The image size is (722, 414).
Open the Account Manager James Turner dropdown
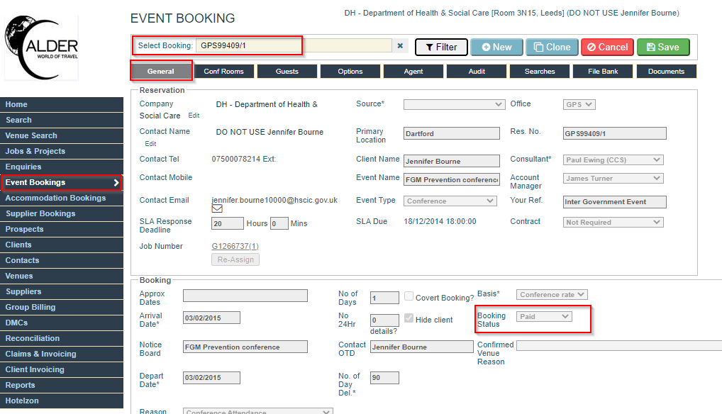point(613,178)
